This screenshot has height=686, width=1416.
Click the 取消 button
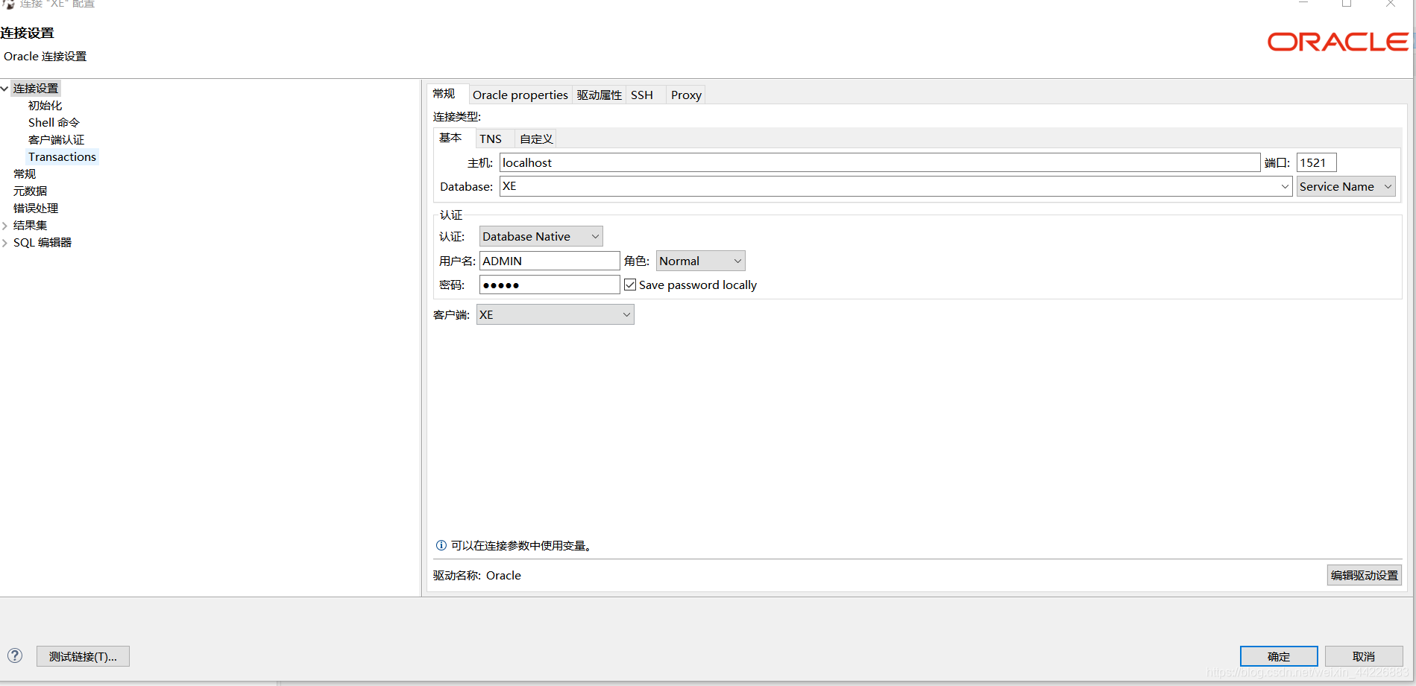(x=1364, y=656)
